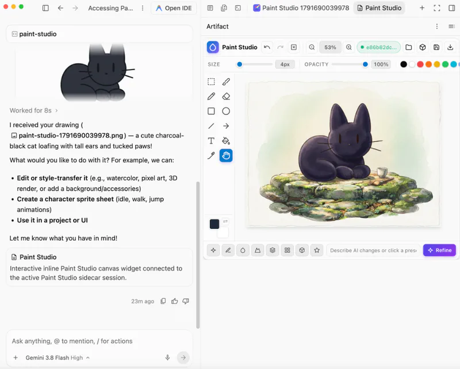Select the line tool

click(211, 126)
